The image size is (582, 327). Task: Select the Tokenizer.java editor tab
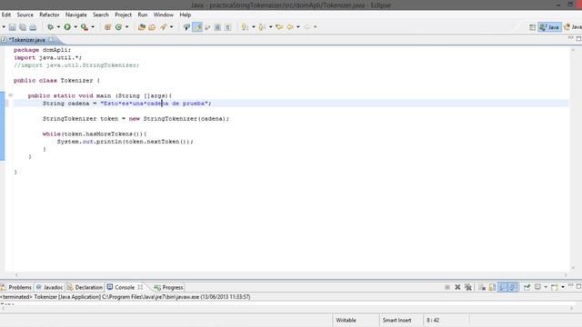pyautogui.click(x=26, y=40)
